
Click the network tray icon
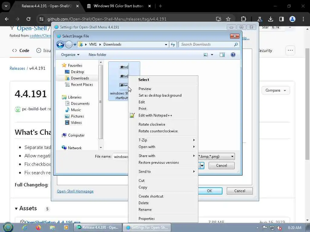click(272, 228)
